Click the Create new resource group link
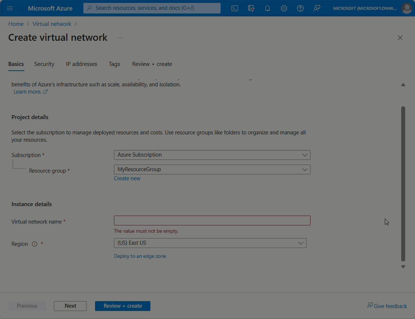 [127, 178]
